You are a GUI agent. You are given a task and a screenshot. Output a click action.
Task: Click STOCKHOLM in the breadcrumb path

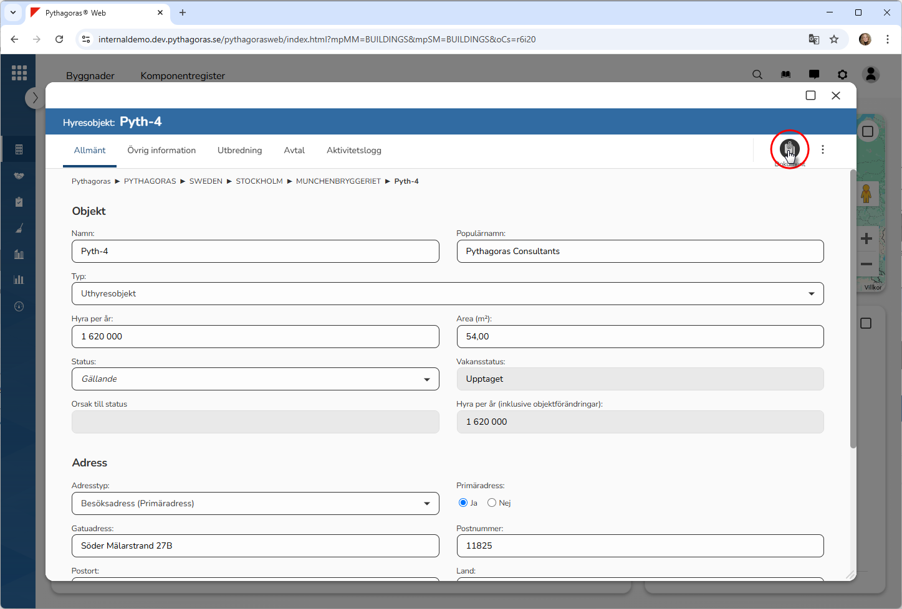coord(259,181)
